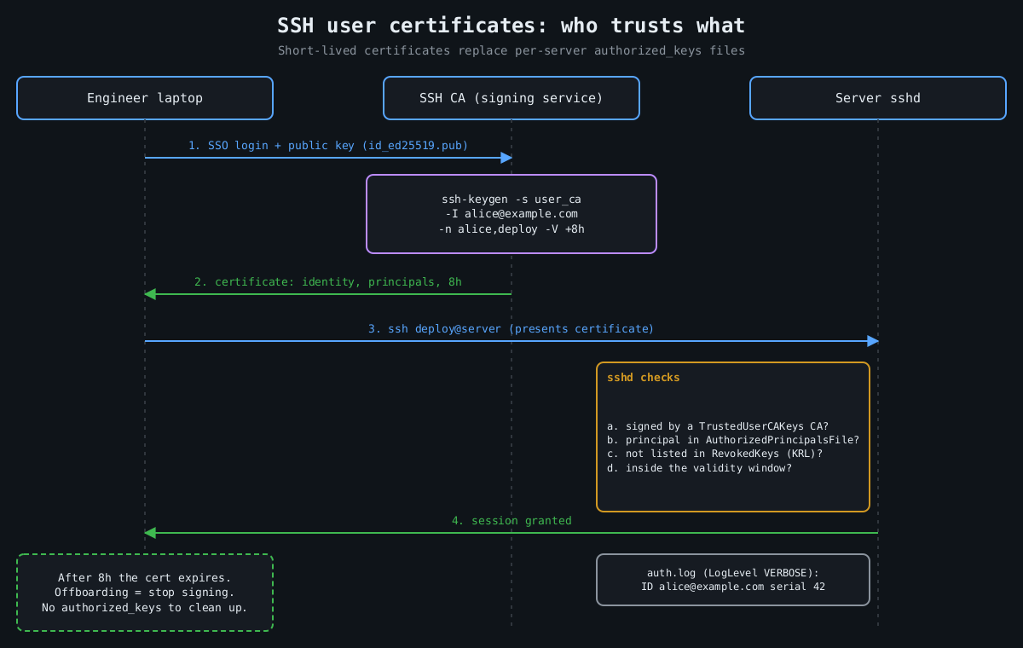The width and height of the screenshot is (1023, 648).
Task: Click 'No authorized_keys to clean up.' line
Action: 145,607
